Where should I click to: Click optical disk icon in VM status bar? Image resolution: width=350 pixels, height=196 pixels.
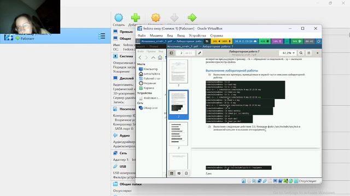pyautogui.click(x=249, y=181)
